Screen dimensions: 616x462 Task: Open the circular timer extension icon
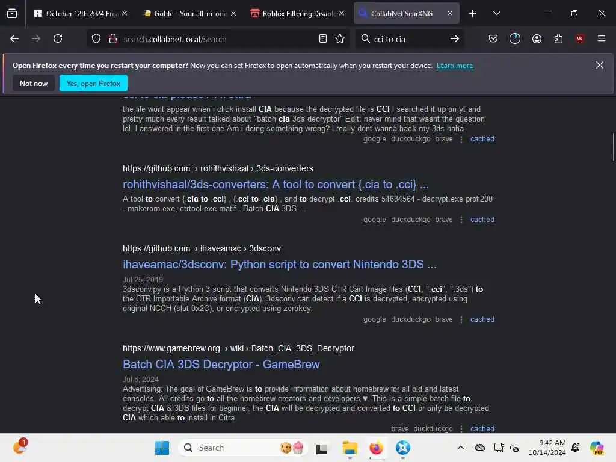(515, 38)
